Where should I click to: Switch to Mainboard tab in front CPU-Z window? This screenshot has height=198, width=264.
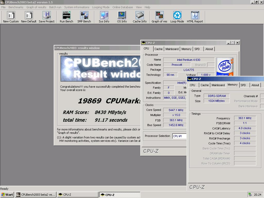point(218,85)
